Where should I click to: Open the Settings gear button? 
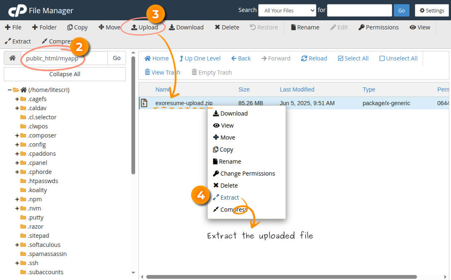[432, 11]
